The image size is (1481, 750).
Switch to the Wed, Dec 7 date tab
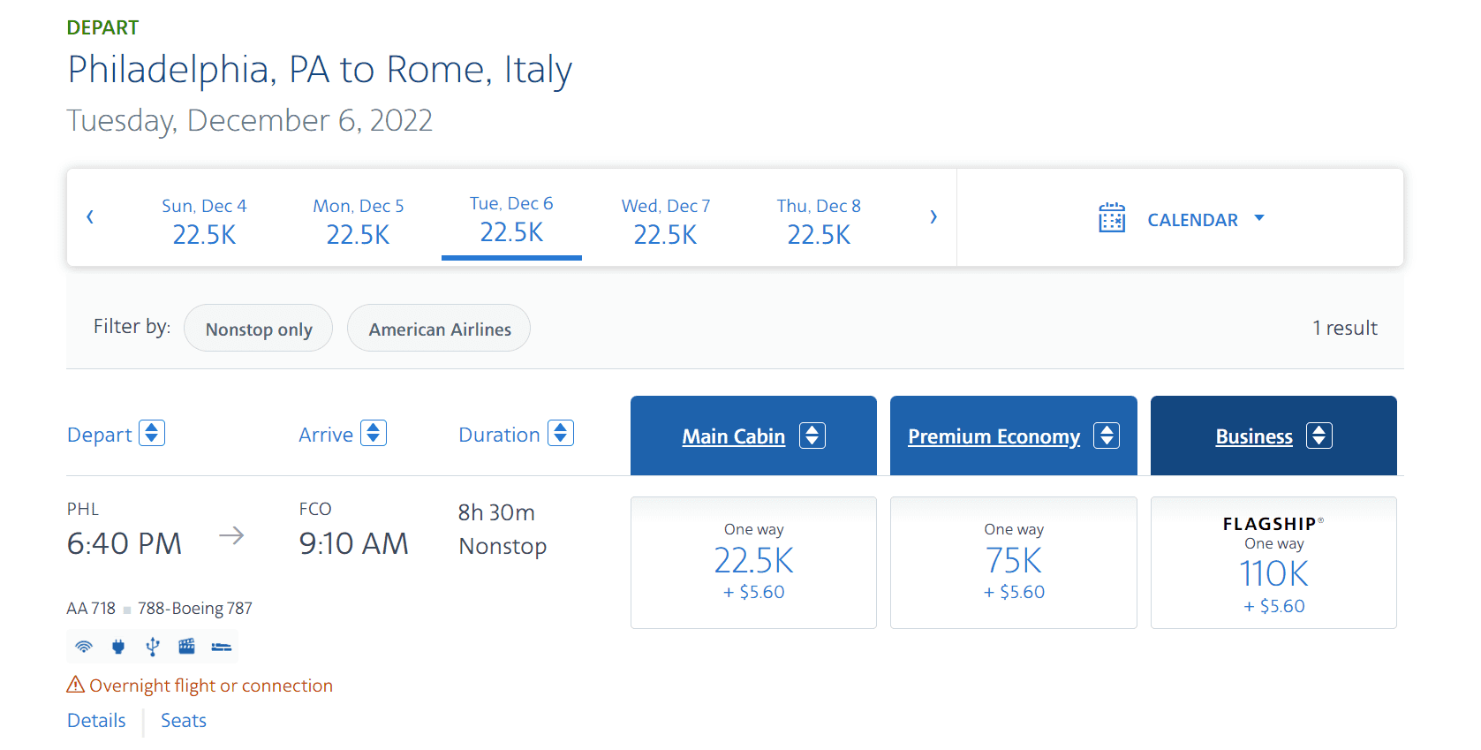click(665, 219)
